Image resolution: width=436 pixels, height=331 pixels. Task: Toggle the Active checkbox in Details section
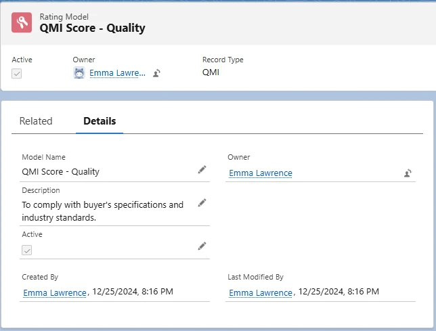(27, 250)
